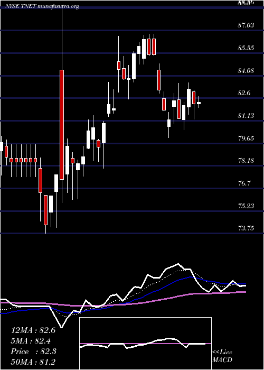Image resolution: width=264 pixels, height=370 pixels.
Task: Select the 81.13 price level label
Action: 246,116
